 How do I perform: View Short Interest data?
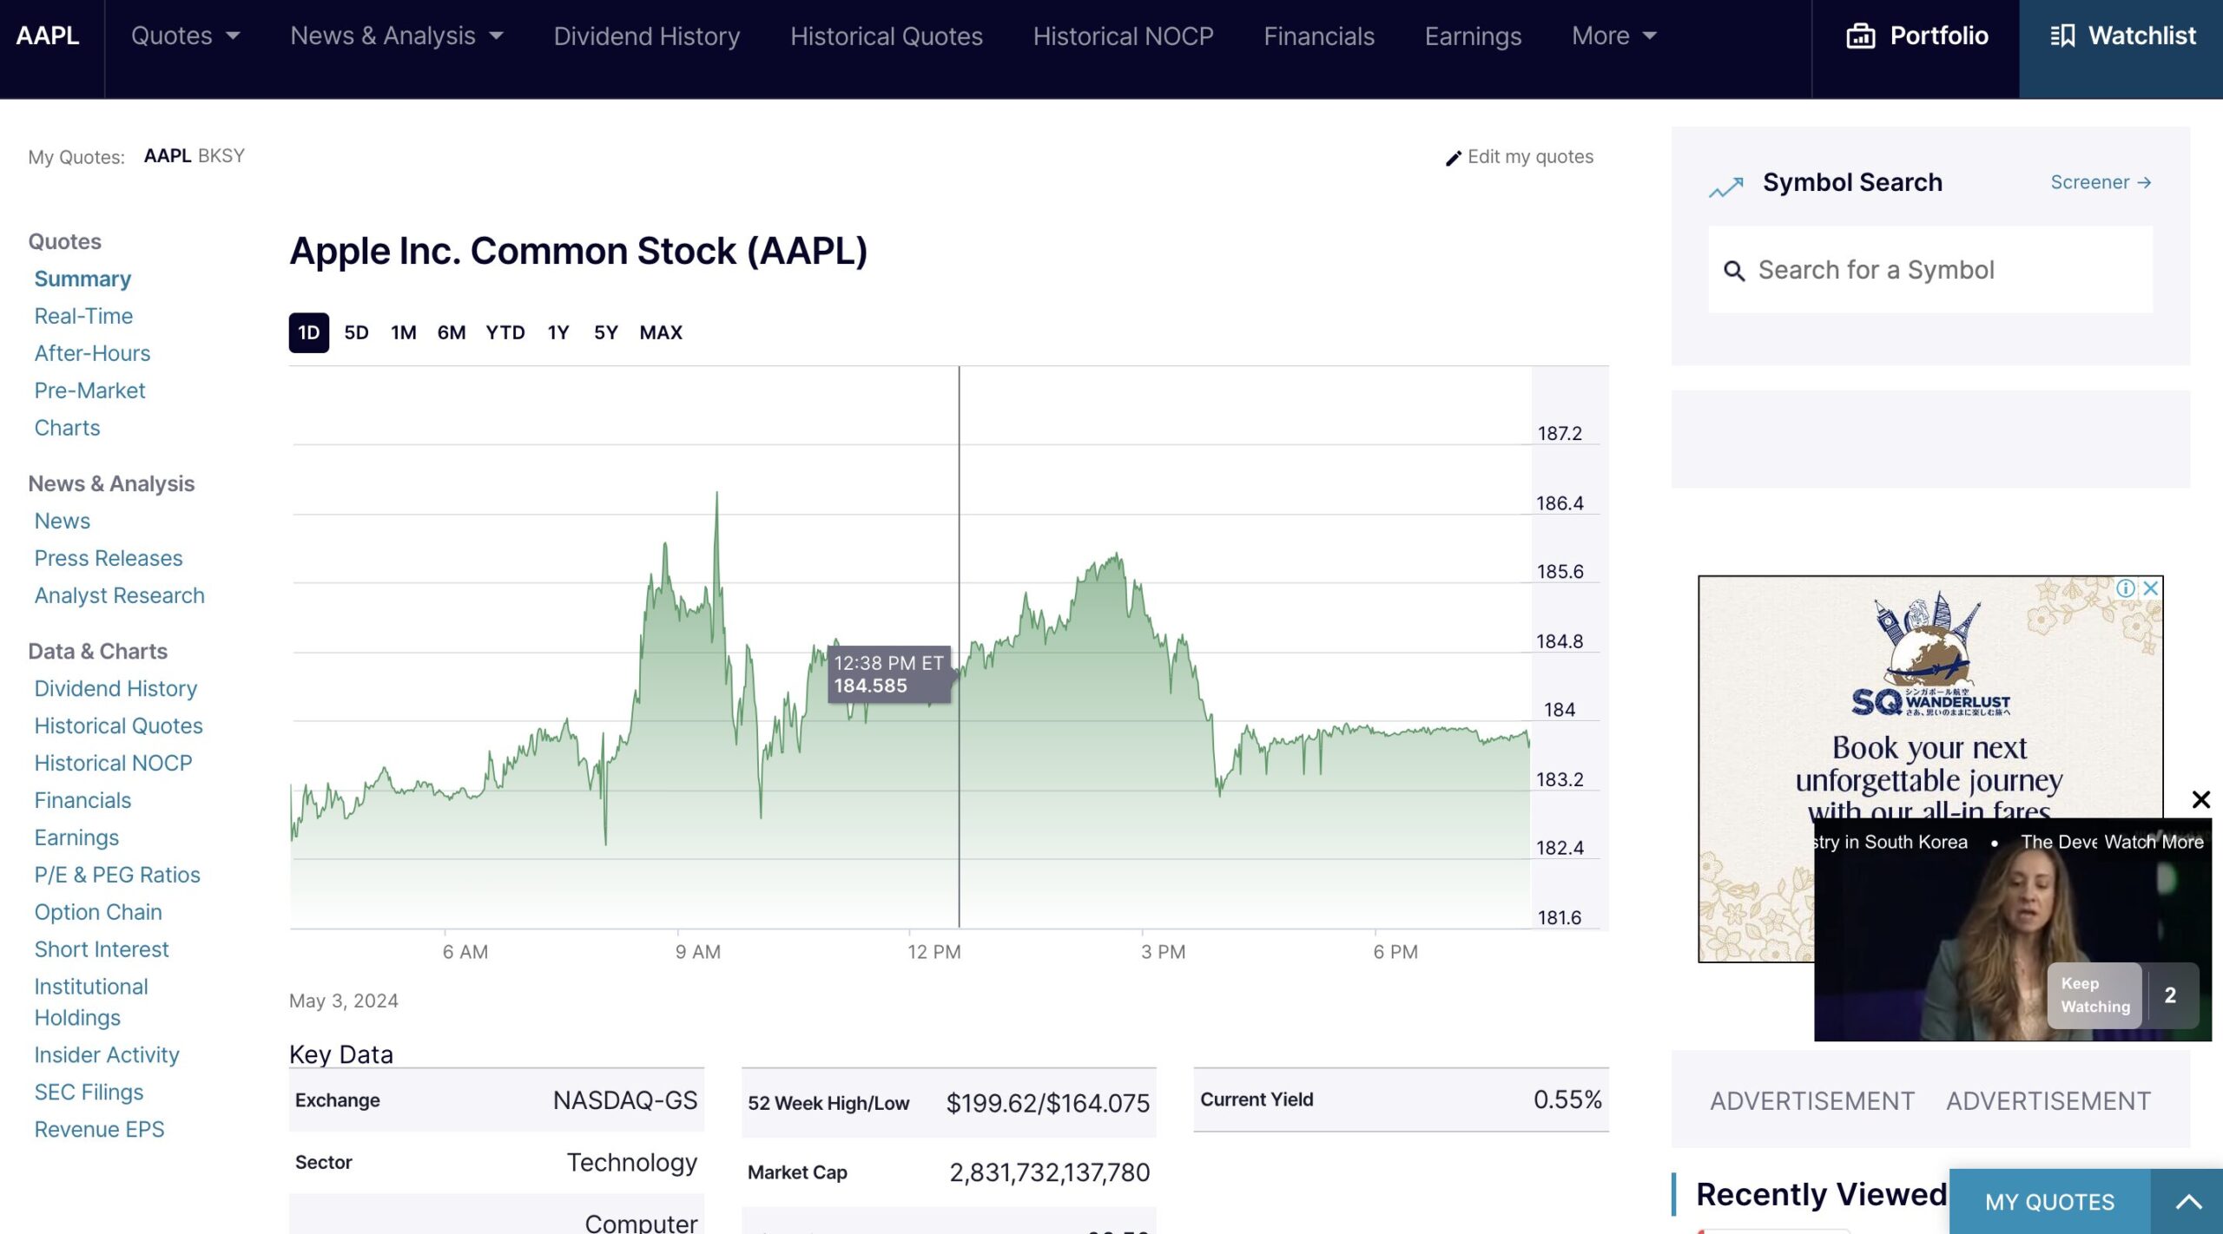pyautogui.click(x=102, y=949)
